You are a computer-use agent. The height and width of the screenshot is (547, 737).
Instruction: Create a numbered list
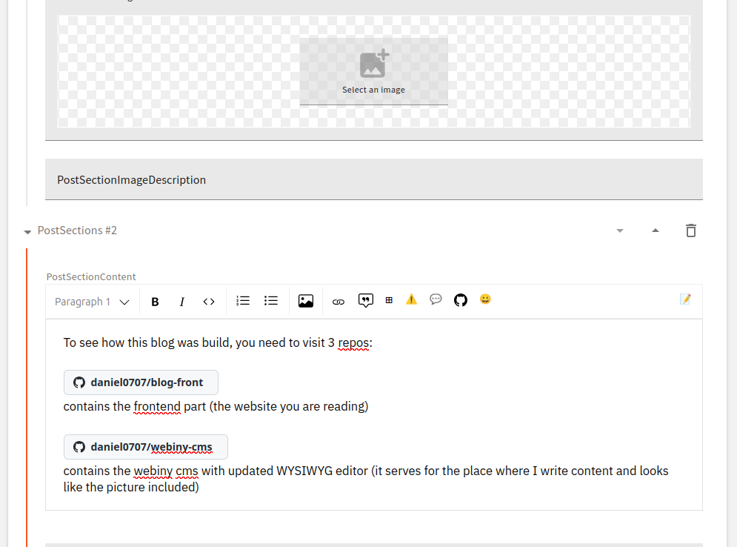[x=243, y=300]
